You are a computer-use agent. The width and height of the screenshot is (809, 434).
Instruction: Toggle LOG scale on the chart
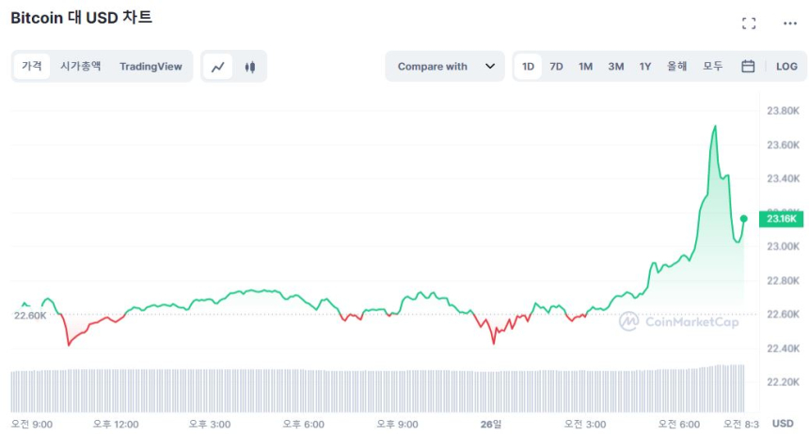(786, 67)
